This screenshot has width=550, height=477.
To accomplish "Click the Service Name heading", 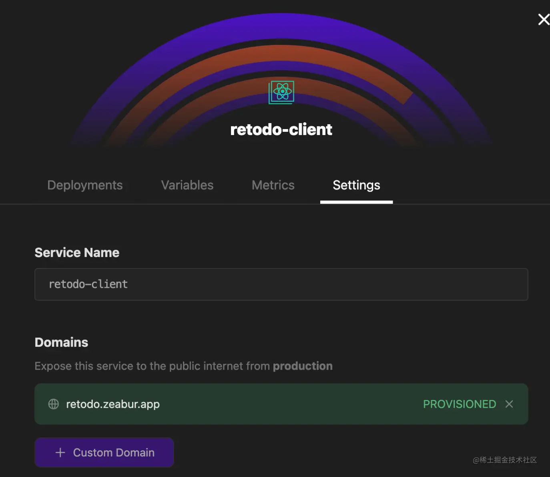I will 77,253.
